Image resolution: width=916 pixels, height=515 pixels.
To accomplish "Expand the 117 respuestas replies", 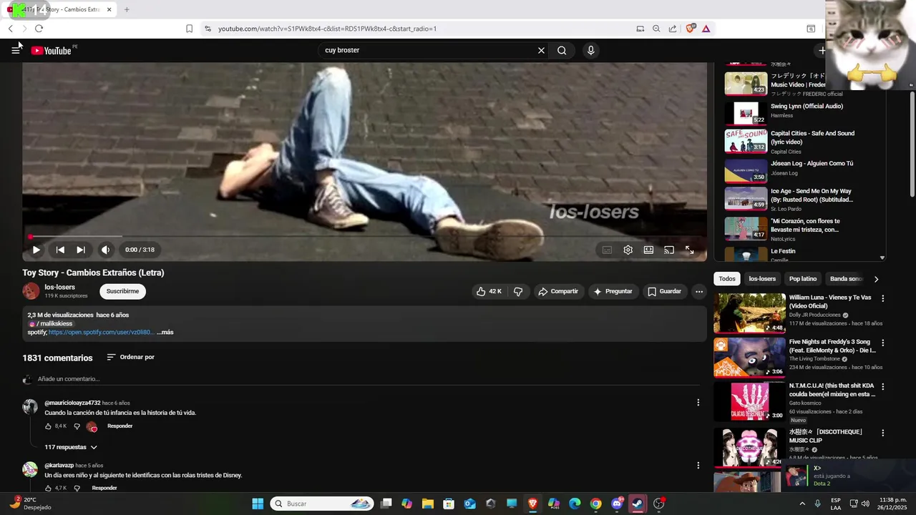I will point(71,447).
